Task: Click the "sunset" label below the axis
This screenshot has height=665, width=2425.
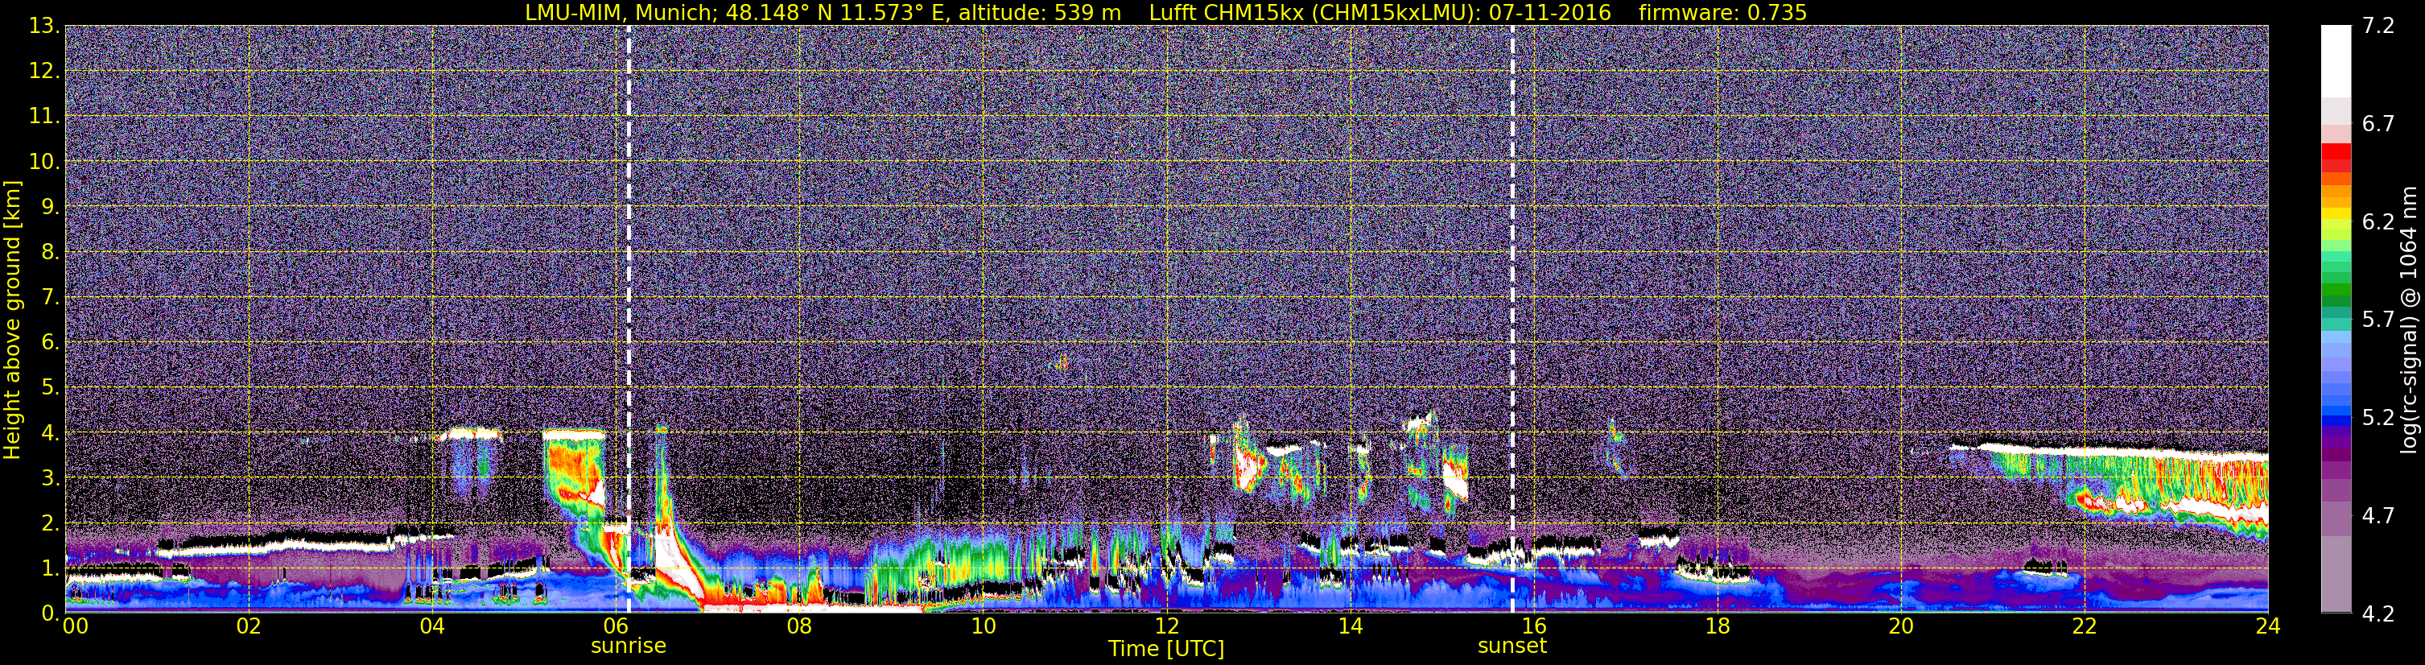Action: point(1512,646)
